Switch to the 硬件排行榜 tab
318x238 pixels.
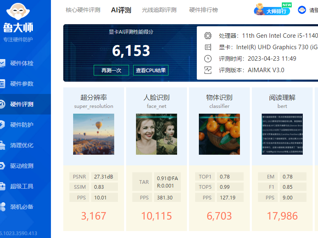[203, 10]
